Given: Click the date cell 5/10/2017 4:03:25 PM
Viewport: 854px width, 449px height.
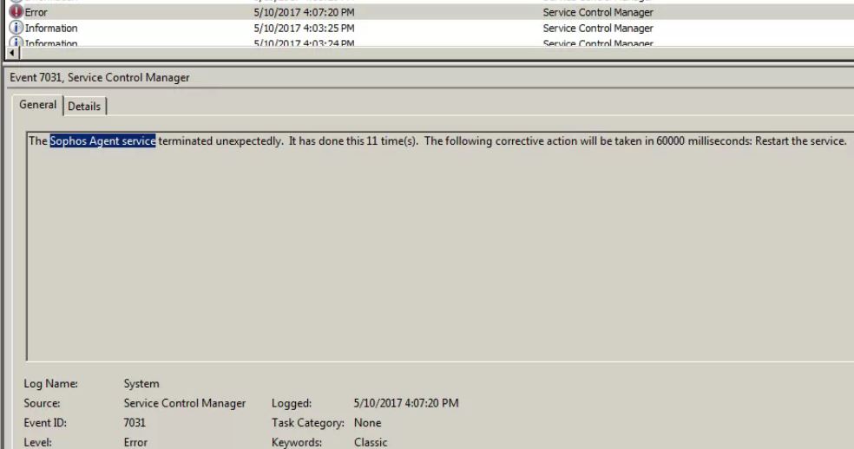Looking at the screenshot, I should (x=304, y=28).
